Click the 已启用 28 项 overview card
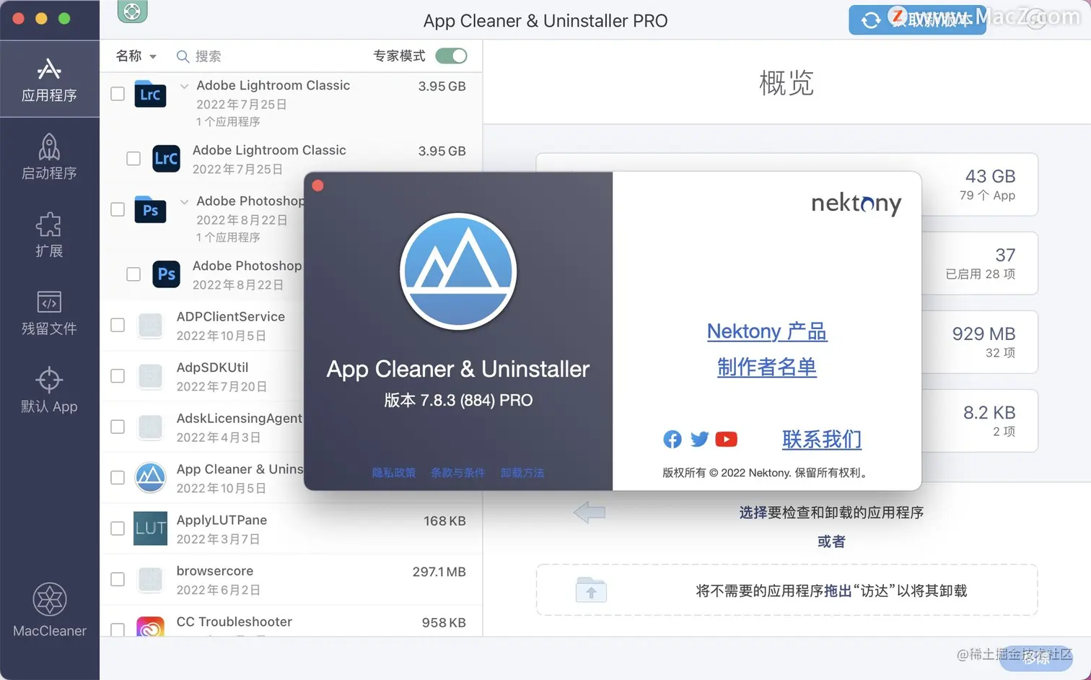Image resolution: width=1091 pixels, height=680 pixels. coord(980,263)
